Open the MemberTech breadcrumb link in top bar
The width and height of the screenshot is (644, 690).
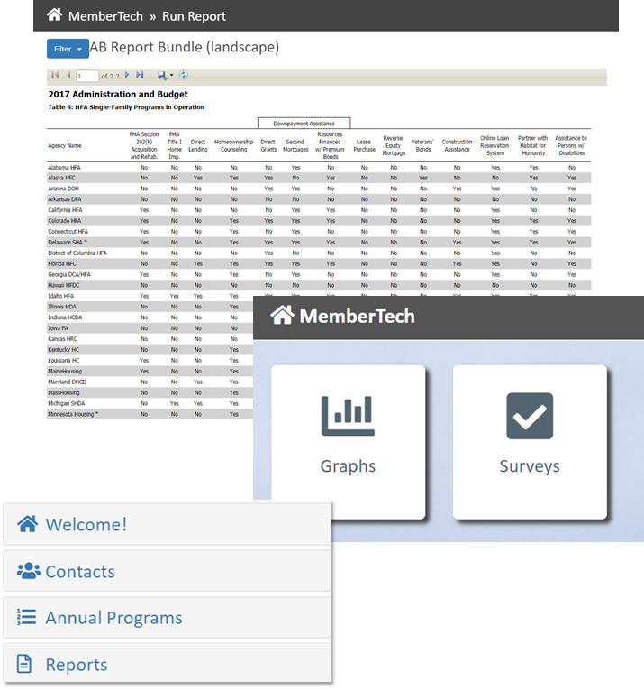[x=105, y=16]
